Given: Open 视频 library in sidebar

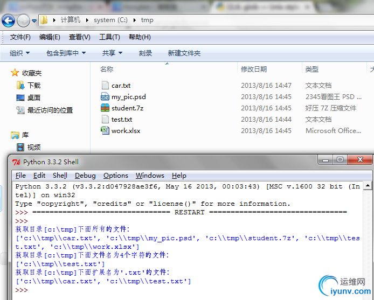Looking at the screenshot, I should (x=34, y=148).
